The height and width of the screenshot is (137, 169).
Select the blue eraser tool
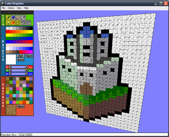(x=13, y=17)
